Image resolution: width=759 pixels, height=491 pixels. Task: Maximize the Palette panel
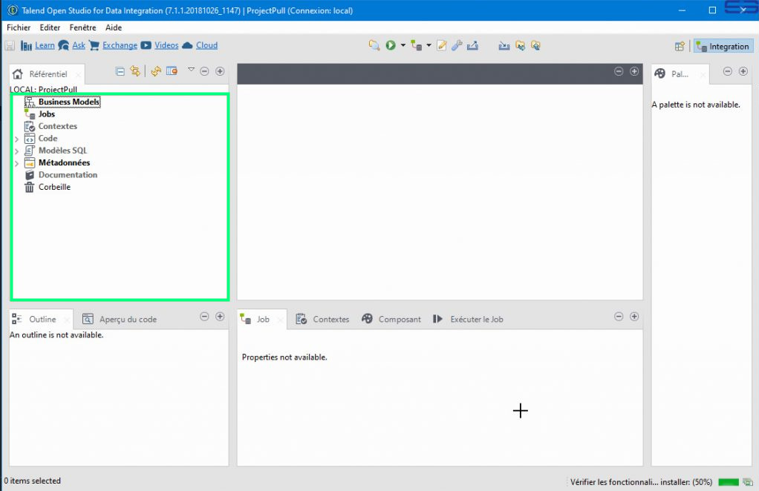(743, 71)
